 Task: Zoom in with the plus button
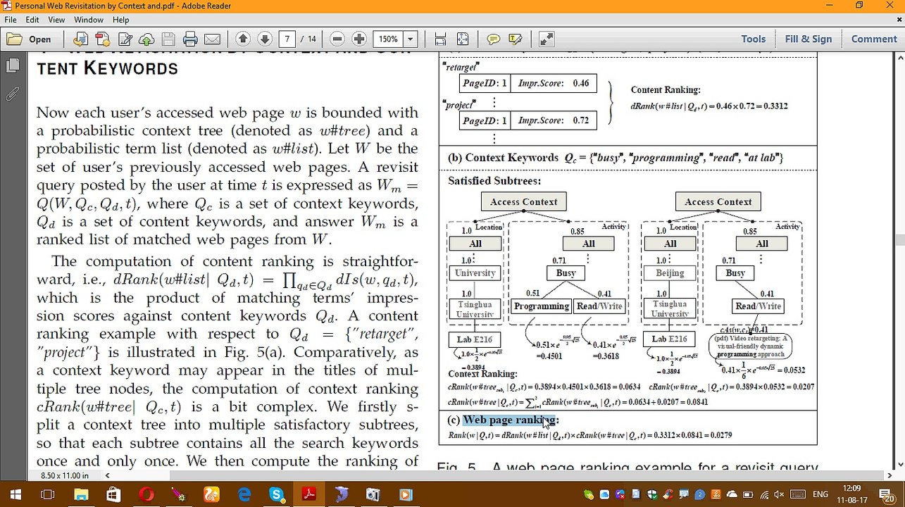359,39
